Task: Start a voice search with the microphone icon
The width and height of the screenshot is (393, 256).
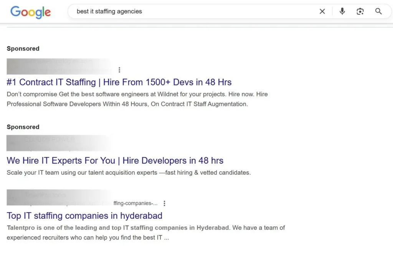Action: pos(342,11)
